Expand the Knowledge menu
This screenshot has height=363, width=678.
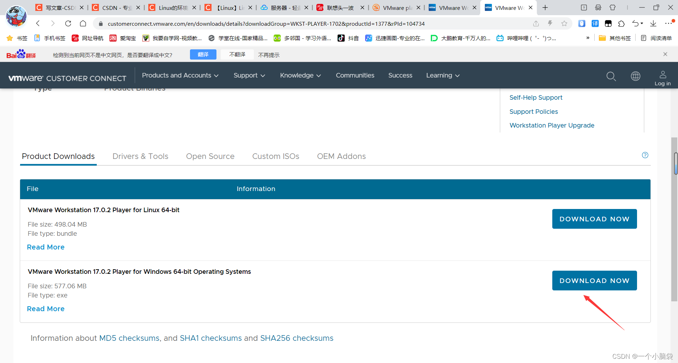301,75
